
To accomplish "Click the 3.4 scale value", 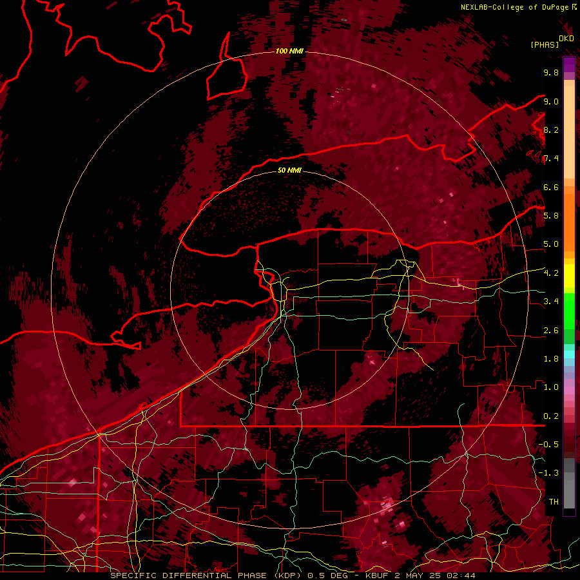I will click(551, 302).
